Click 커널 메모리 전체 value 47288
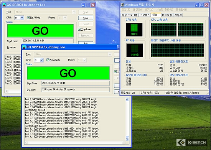The height and width of the screenshot is (150, 211). [204, 79]
